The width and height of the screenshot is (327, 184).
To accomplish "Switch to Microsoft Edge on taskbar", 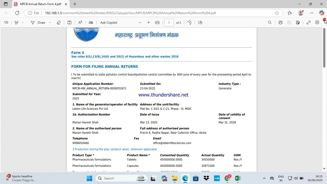I will click(x=185, y=178).
